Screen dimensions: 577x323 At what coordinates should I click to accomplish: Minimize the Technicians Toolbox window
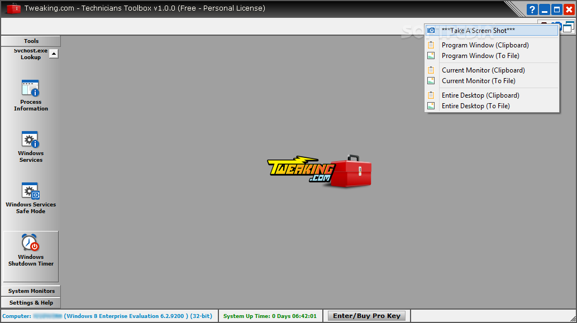[544, 9]
